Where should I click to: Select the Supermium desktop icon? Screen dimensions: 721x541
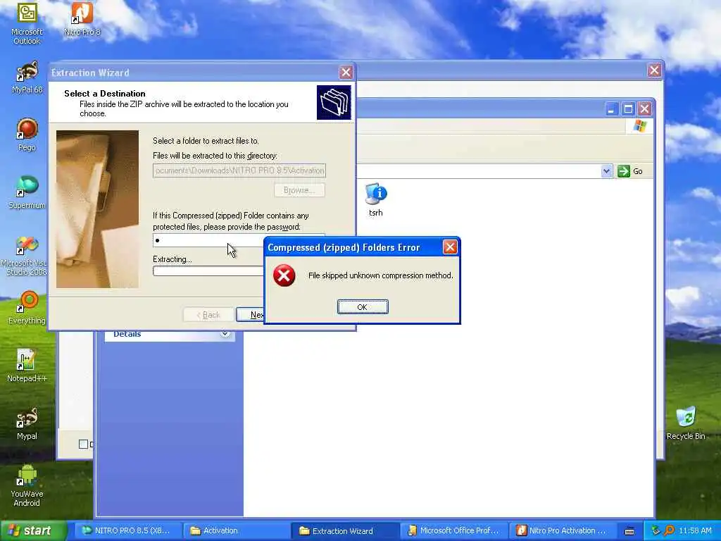coord(27,192)
